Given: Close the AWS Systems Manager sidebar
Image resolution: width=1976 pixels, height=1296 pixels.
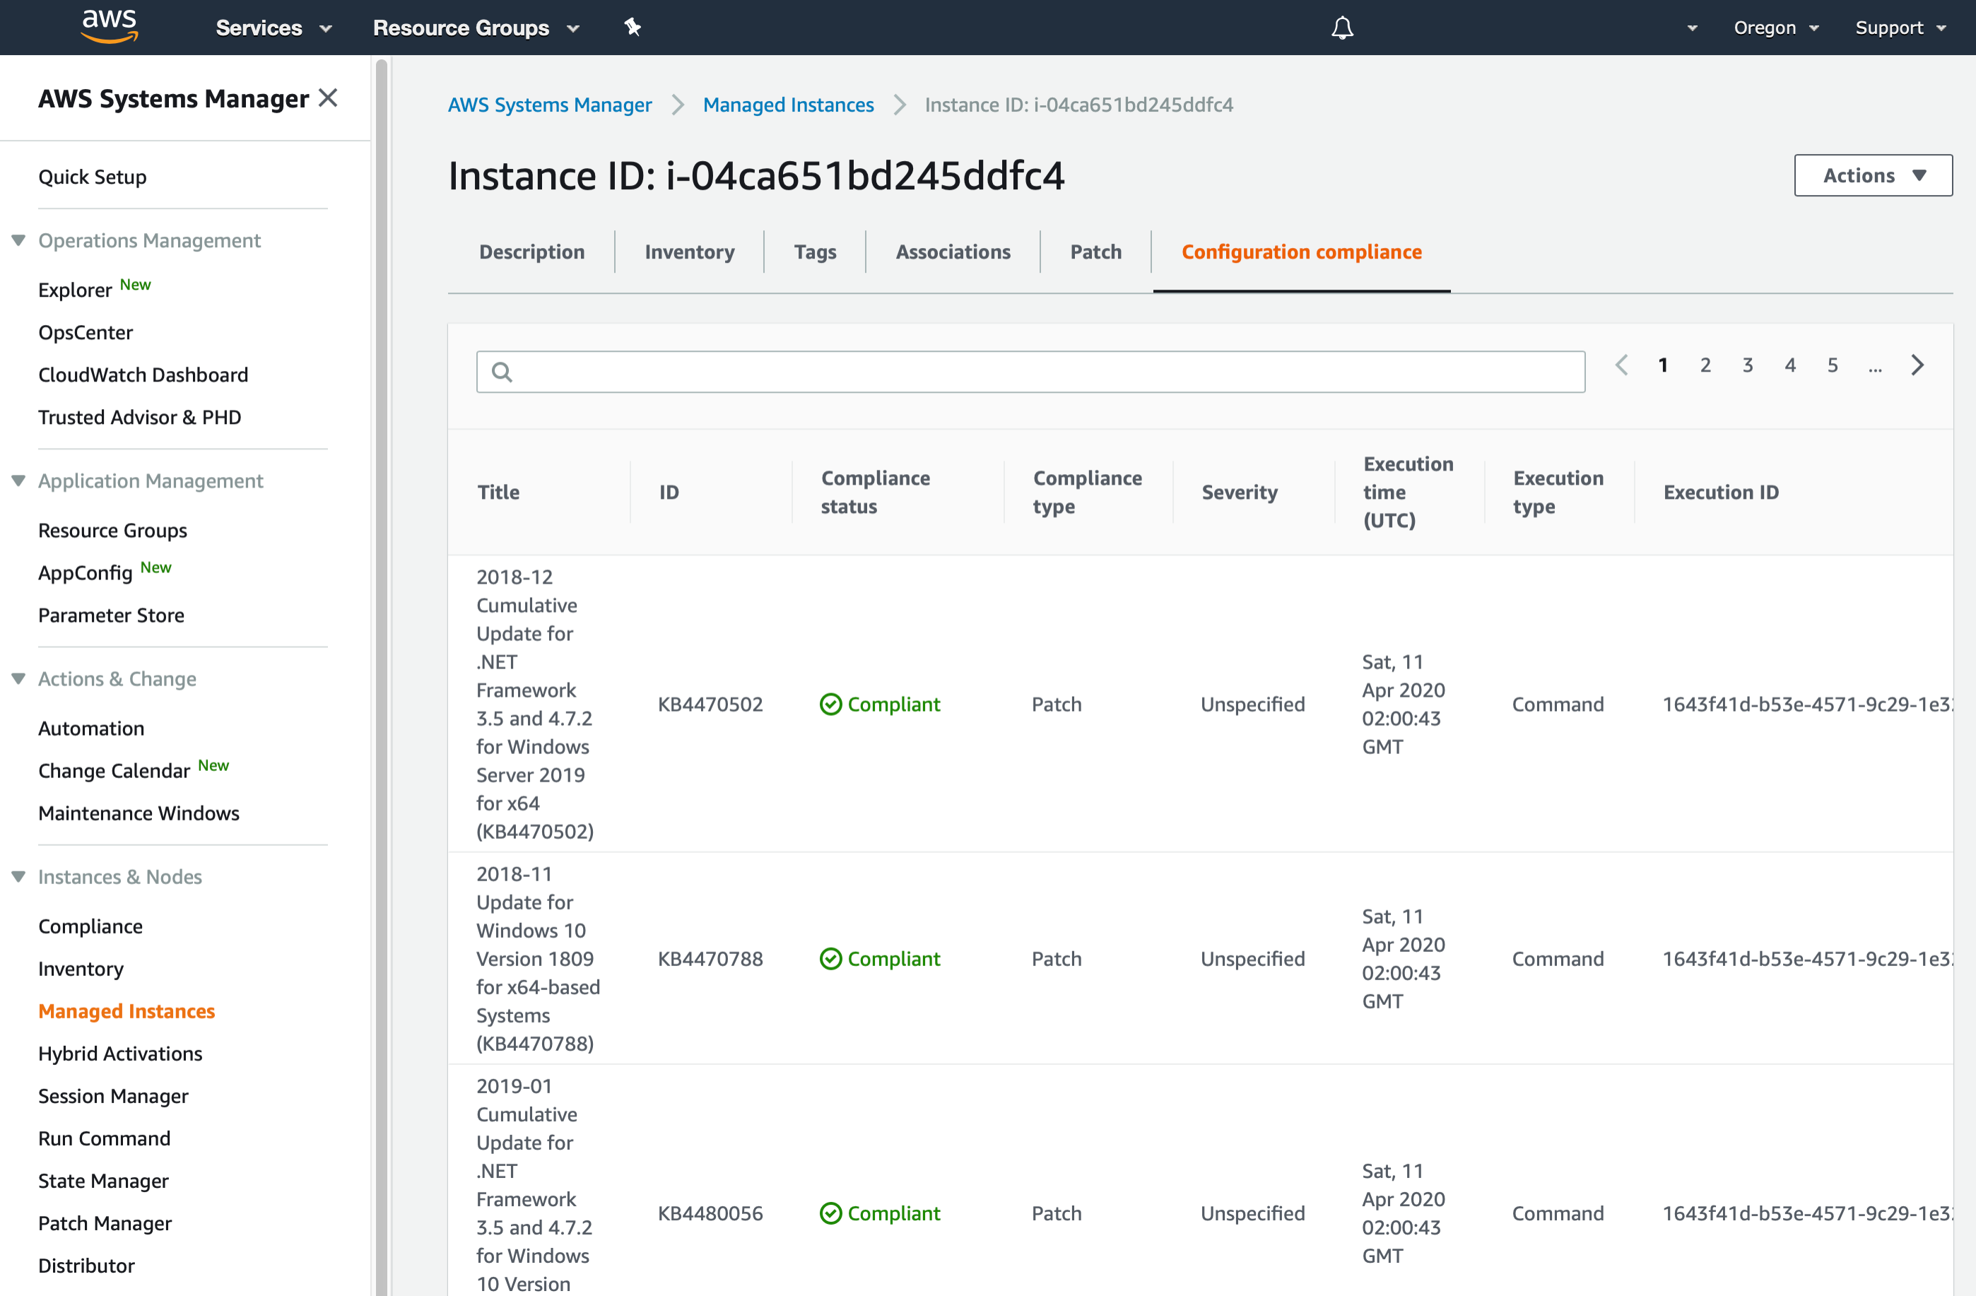Looking at the screenshot, I should pyautogui.click(x=329, y=97).
